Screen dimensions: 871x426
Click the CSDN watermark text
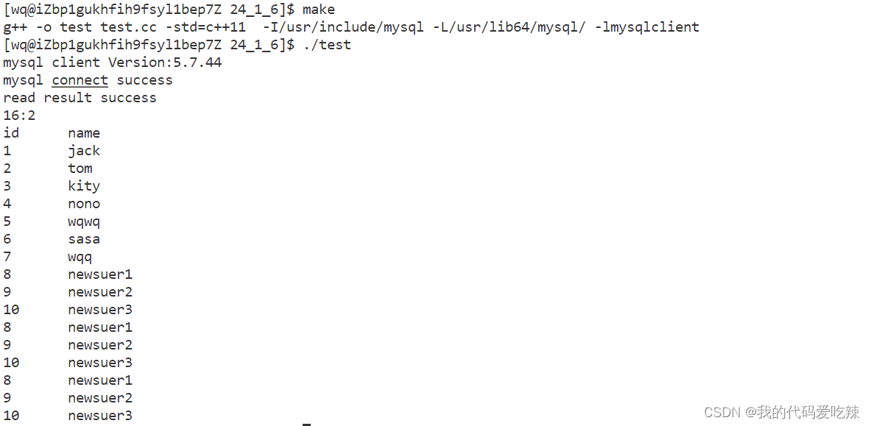click(782, 411)
